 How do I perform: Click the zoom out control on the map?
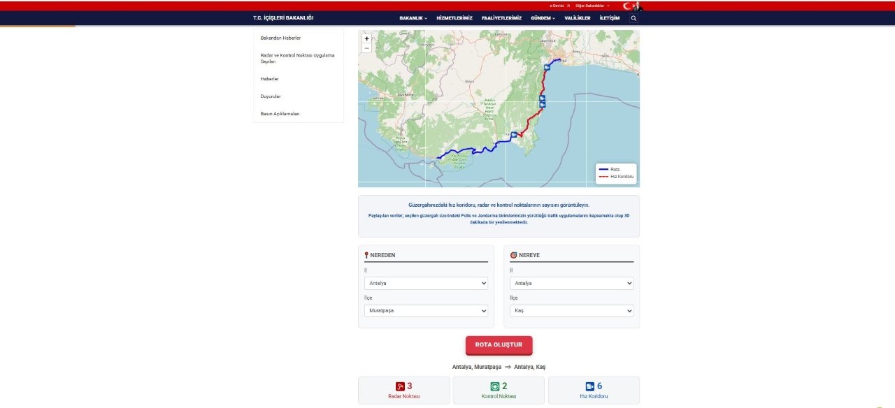[366, 48]
